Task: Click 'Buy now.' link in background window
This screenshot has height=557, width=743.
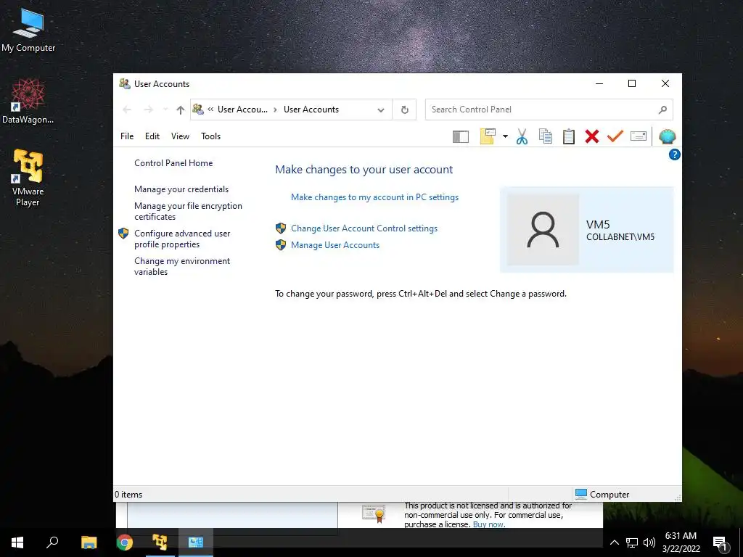Action: pyautogui.click(x=489, y=524)
